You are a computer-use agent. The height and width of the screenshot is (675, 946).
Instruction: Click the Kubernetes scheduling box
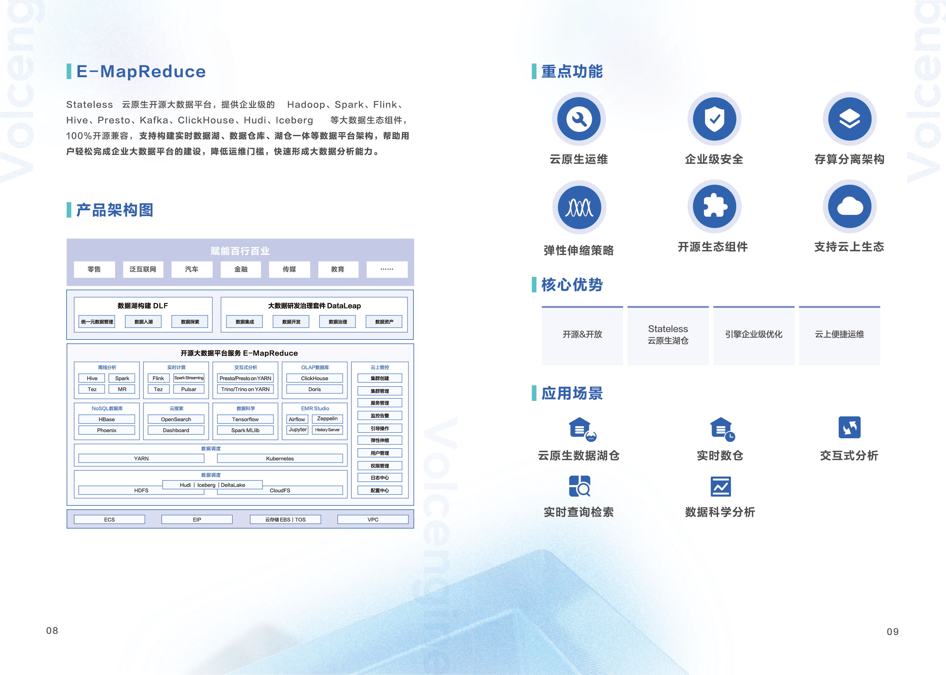[x=280, y=458]
